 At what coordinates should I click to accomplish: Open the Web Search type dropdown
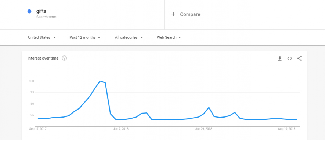tap(169, 37)
